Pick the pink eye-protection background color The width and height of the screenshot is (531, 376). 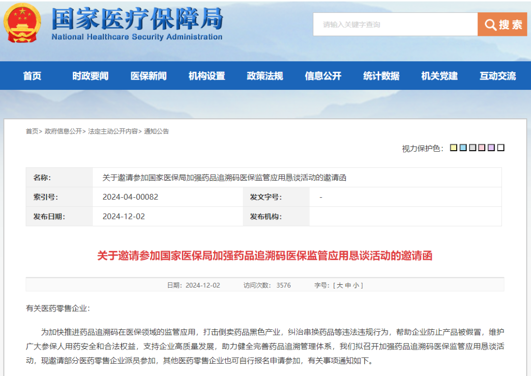482,148
